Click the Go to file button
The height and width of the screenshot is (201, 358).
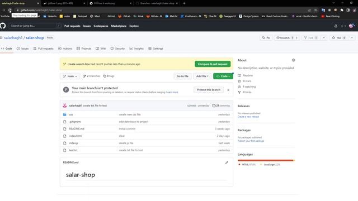coord(182,76)
